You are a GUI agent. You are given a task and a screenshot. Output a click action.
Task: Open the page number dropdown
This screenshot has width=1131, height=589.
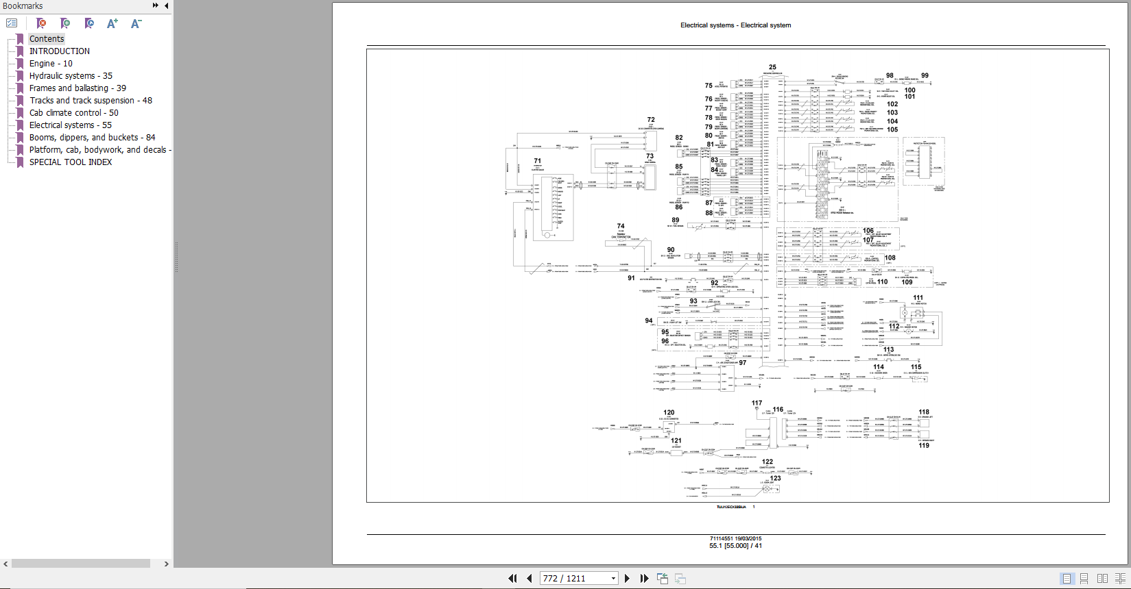point(613,579)
